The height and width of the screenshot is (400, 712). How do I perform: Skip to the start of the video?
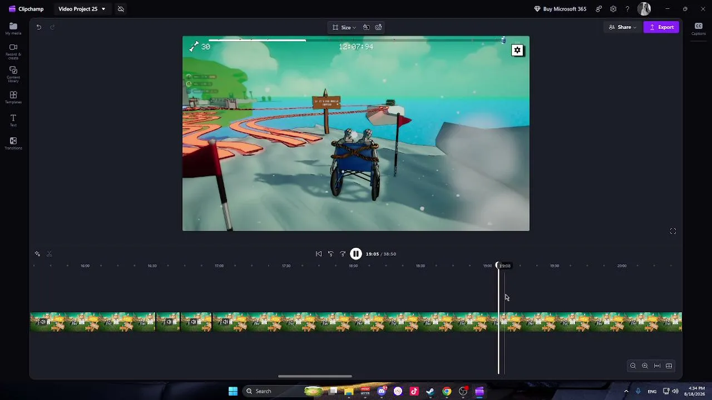point(319,254)
